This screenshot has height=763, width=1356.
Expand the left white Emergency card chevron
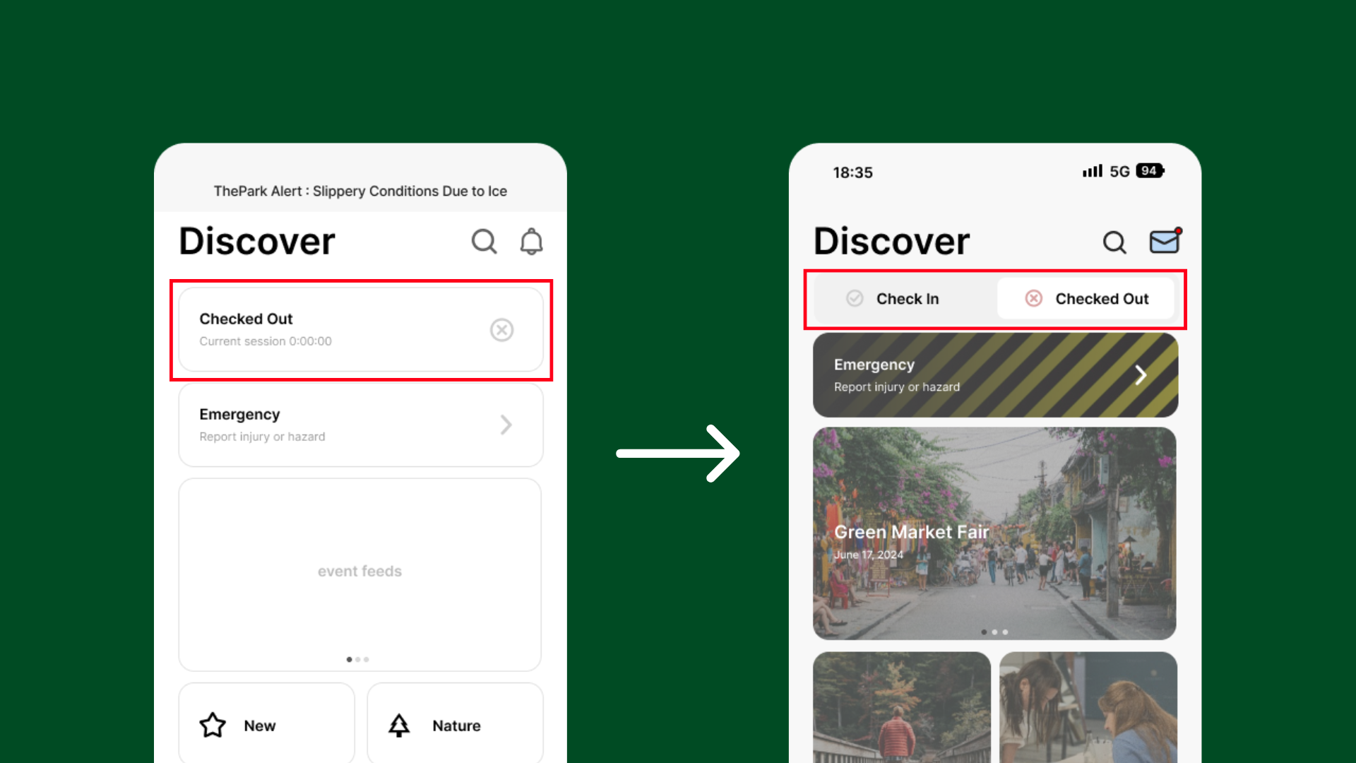[x=506, y=425]
